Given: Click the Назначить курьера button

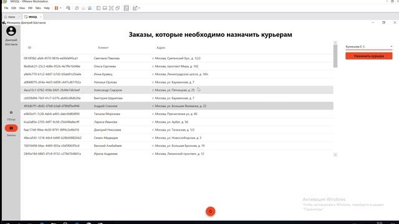Looking at the screenshot, I should (368, 56).
